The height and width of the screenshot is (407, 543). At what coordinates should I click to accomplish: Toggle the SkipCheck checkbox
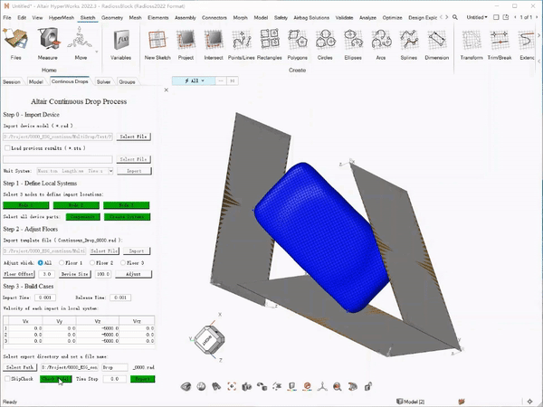point(7,379)
